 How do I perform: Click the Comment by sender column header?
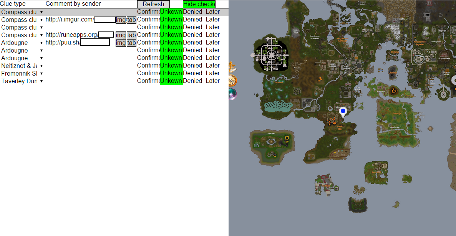coord(73,4)
